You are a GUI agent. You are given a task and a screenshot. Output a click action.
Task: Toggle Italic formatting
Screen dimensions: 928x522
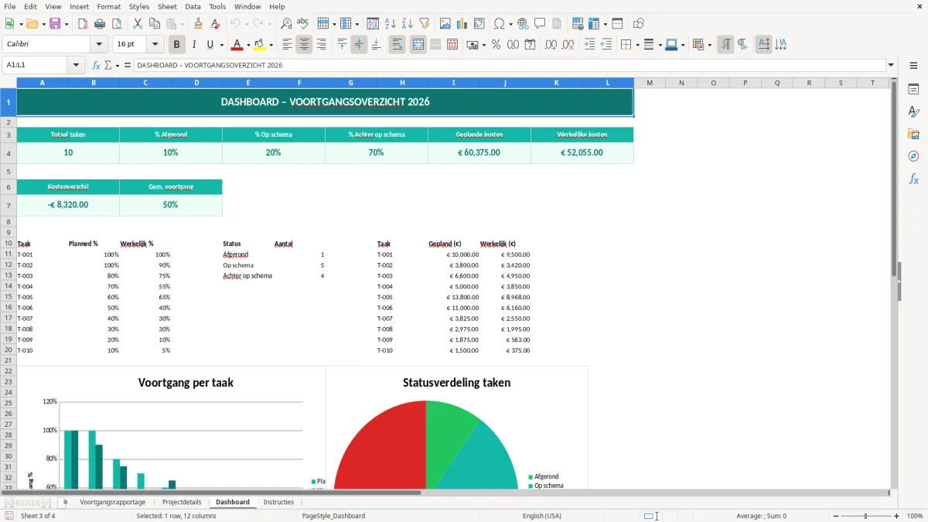click(193, 45)
